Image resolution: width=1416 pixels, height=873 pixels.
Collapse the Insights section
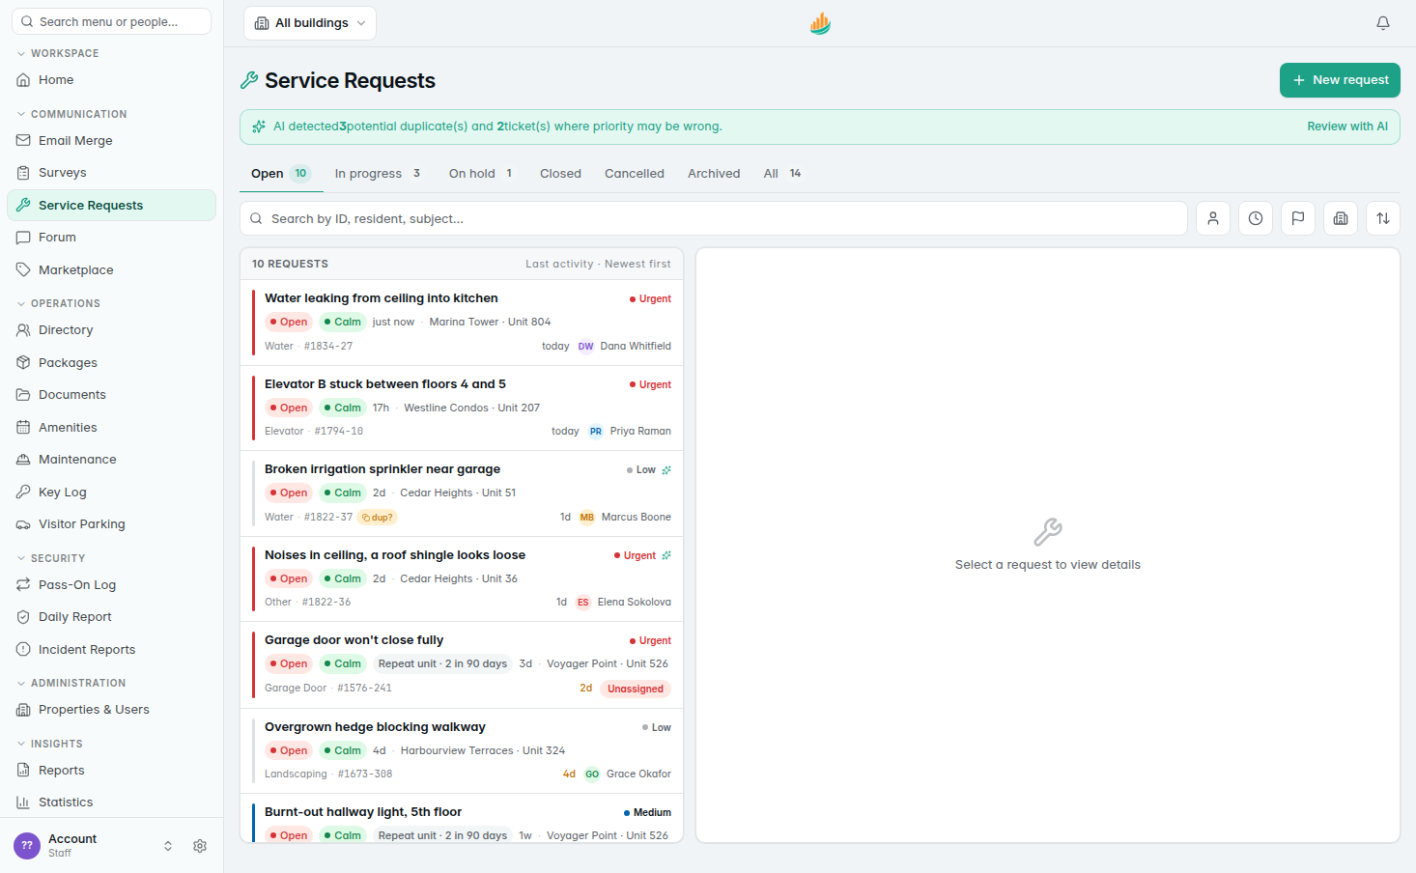point(49,744)
